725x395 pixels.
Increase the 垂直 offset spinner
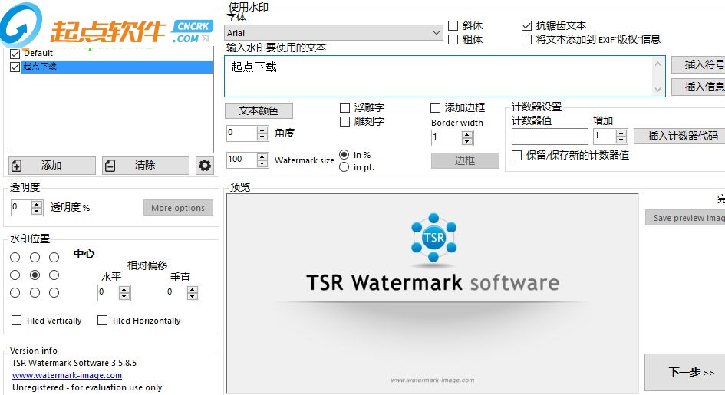[193, 290]
